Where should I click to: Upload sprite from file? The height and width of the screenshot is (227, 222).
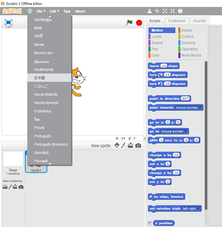(x=130, y=145)
